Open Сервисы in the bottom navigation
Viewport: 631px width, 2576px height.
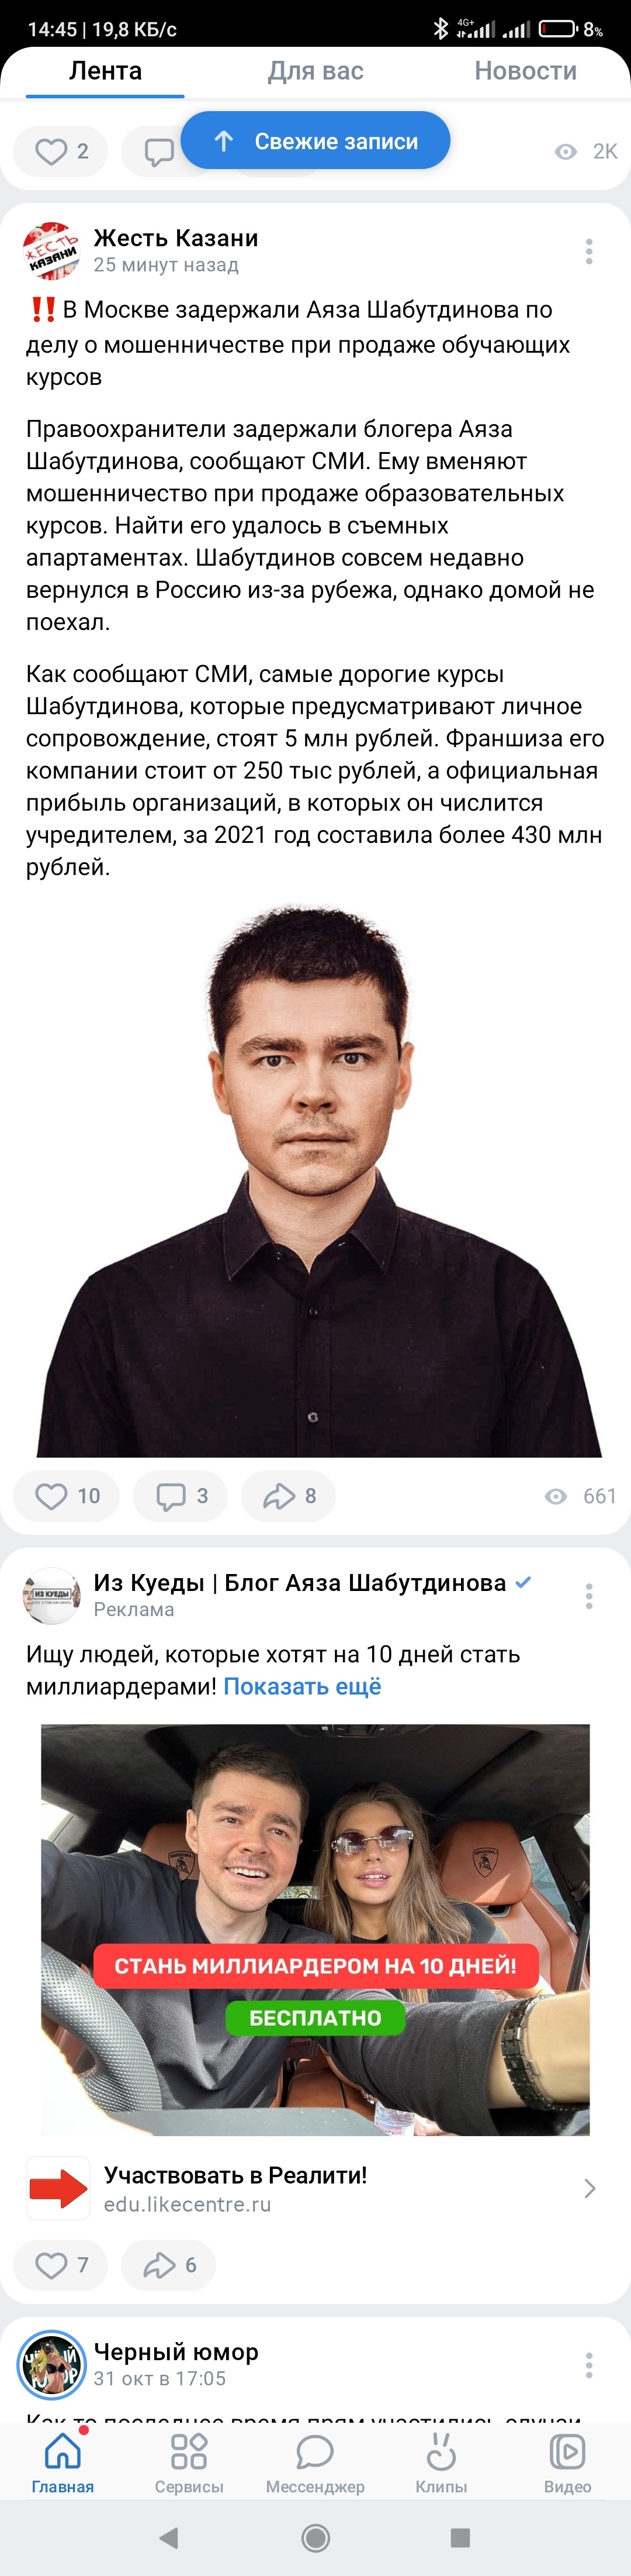coord(189,2464)
